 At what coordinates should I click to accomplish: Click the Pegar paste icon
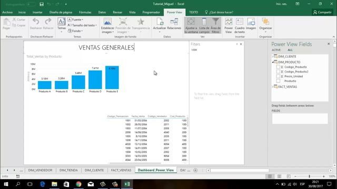point(6,24)
